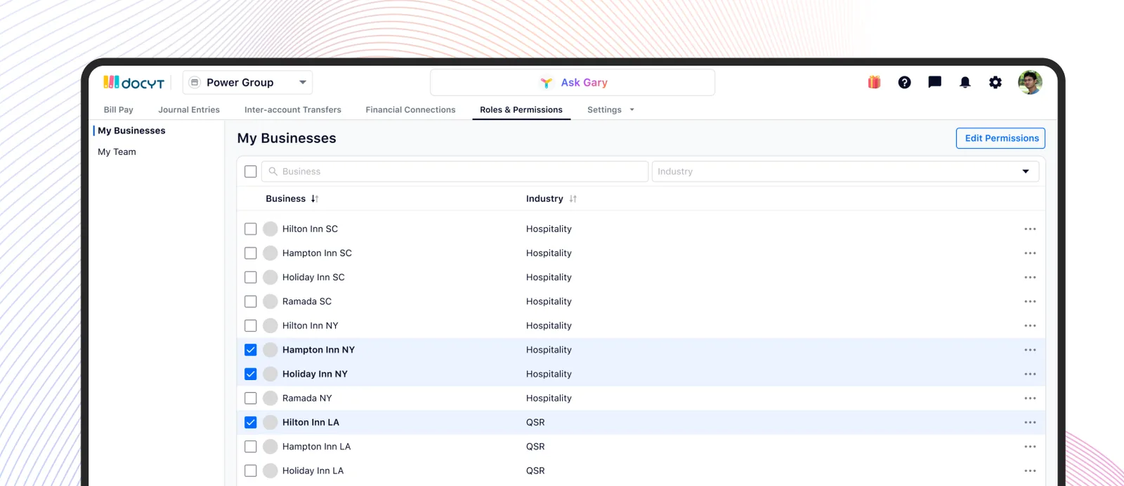Check the Hilton Inn NY checkbox
The image size is (1124, 486).
(x=251, y=325)
